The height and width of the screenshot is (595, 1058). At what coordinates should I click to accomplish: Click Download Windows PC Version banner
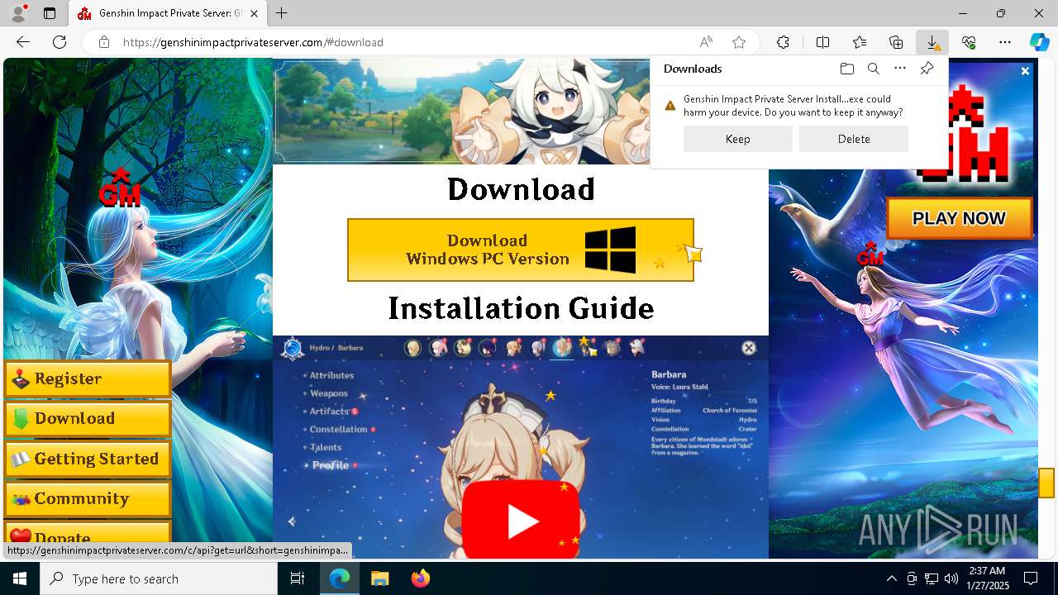coord(521,250)
